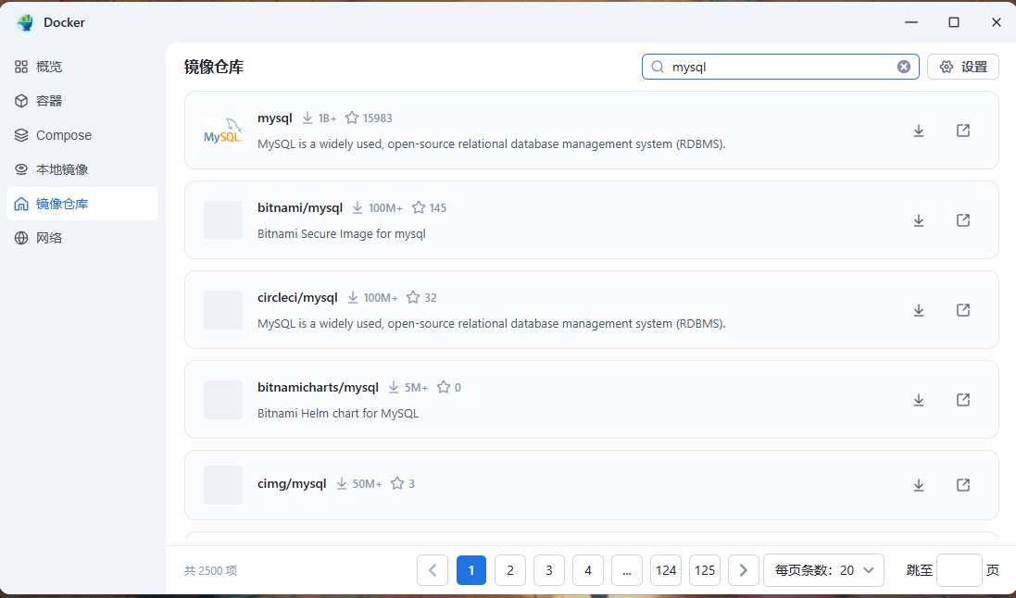Open the 概览 overview panel
Viewport: 1016px width, 598px height.
coord(56,66)
